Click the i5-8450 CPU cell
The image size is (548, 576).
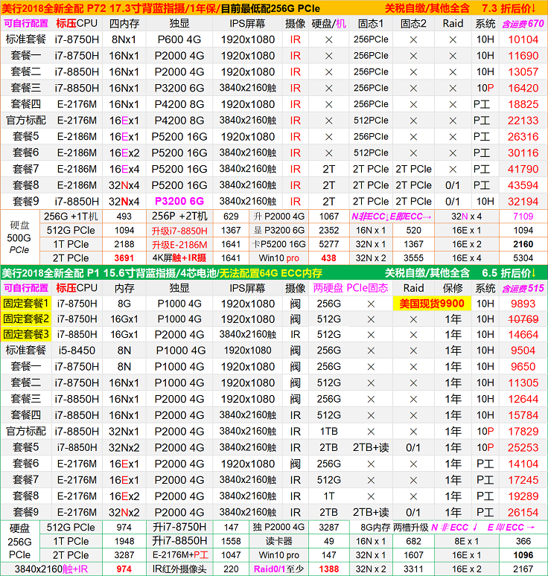76,351
